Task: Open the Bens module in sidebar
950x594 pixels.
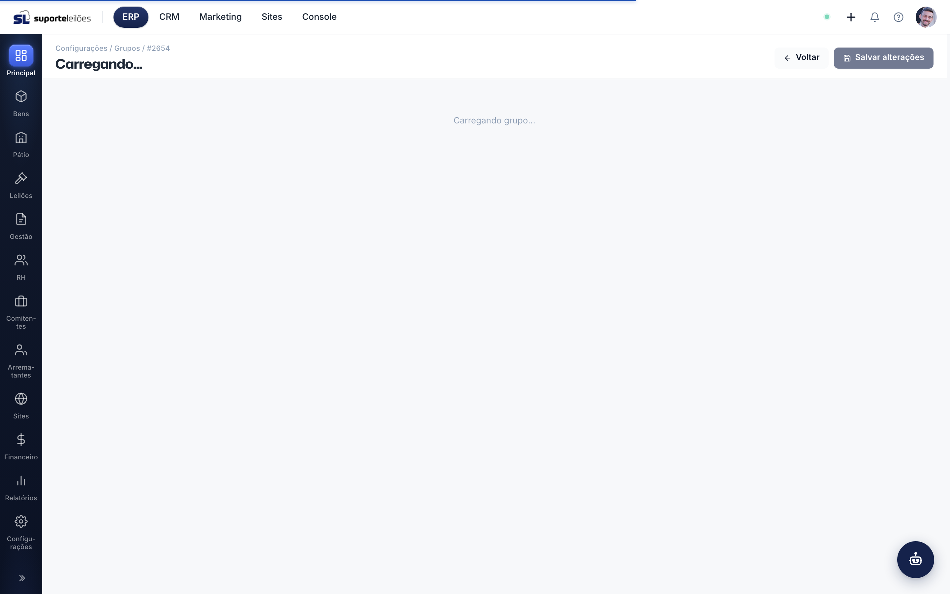Action: (x=21, y=104)
